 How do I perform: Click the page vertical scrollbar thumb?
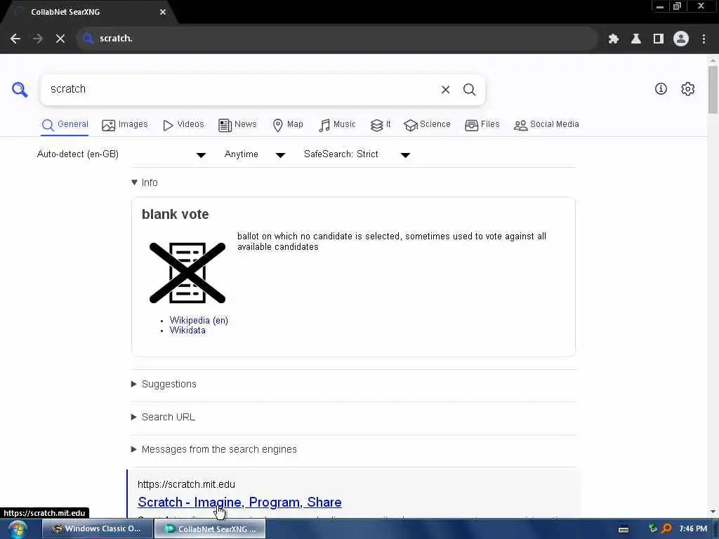click(x=713, y=89)
